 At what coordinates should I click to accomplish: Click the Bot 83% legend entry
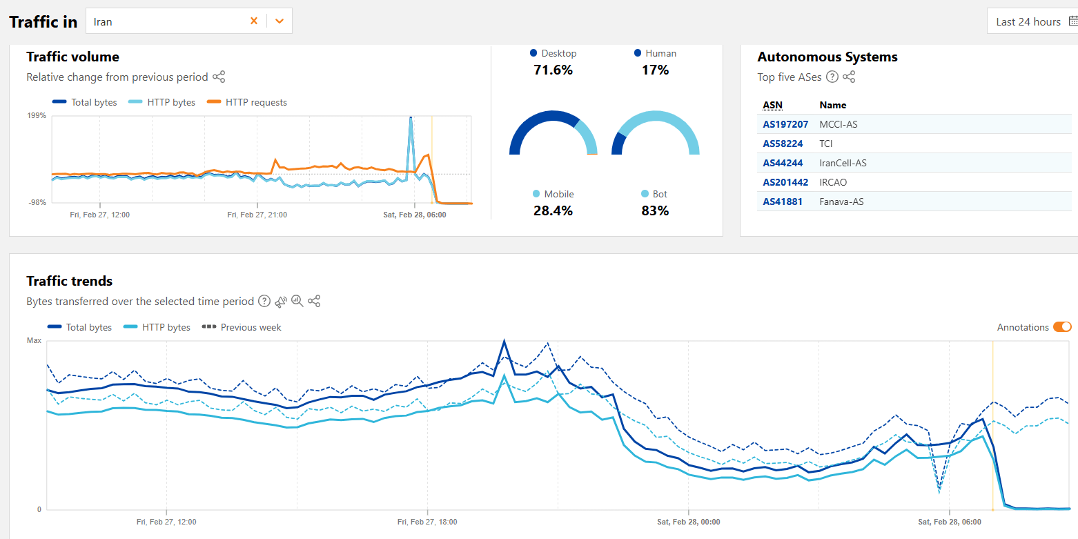pyautogui.click(x=655, y=202)
